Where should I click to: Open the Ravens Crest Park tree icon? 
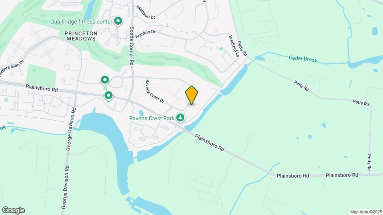pos(180,118)
